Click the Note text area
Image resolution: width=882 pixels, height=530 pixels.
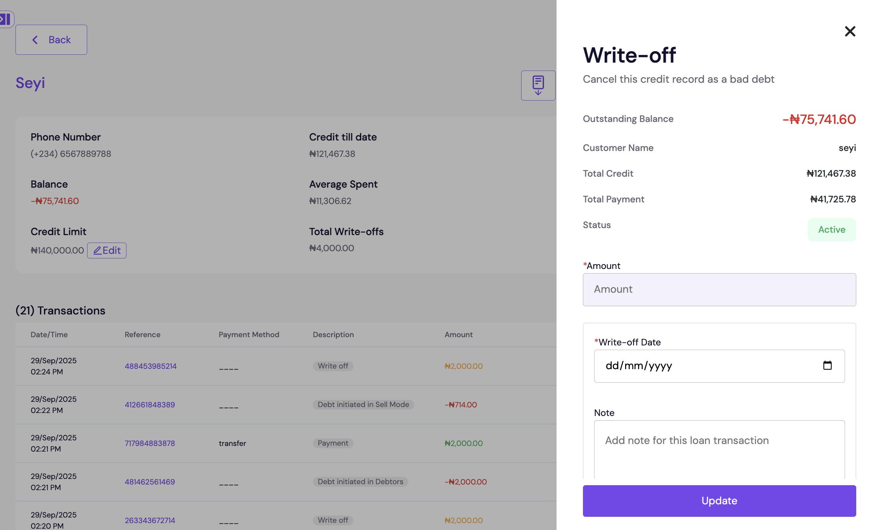(x=719, y=450)
